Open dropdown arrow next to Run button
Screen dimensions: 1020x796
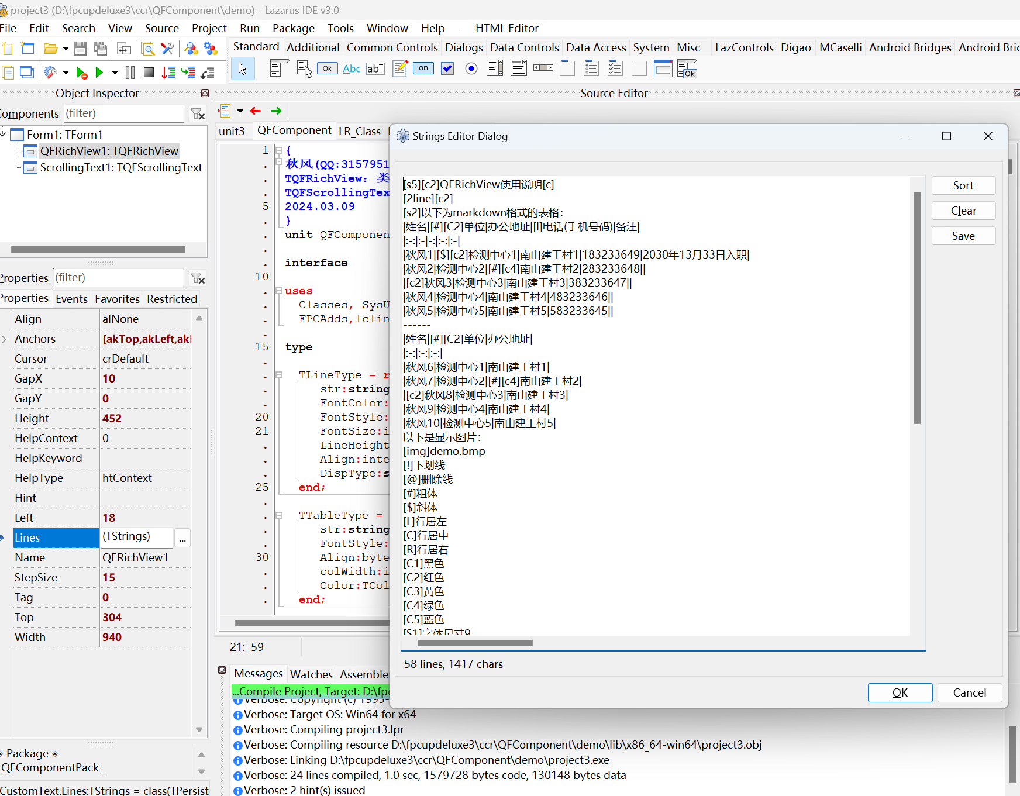(115, 73)
